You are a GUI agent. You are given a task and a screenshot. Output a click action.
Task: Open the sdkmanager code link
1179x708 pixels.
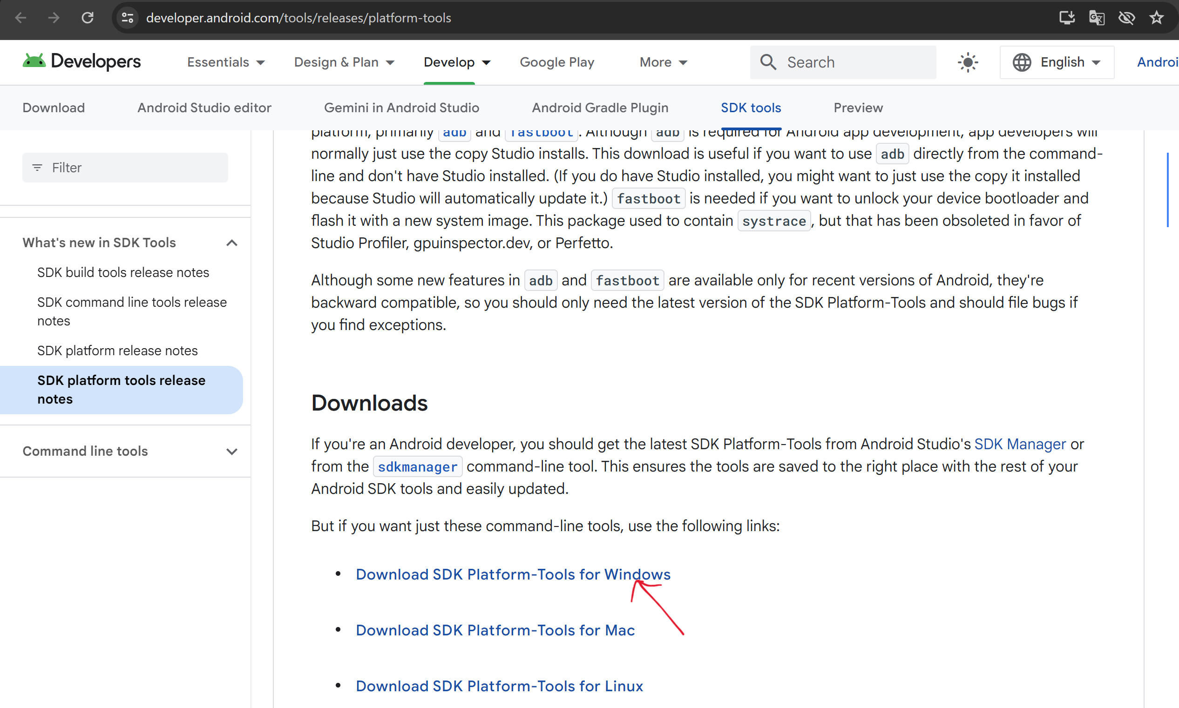point(418,466)
